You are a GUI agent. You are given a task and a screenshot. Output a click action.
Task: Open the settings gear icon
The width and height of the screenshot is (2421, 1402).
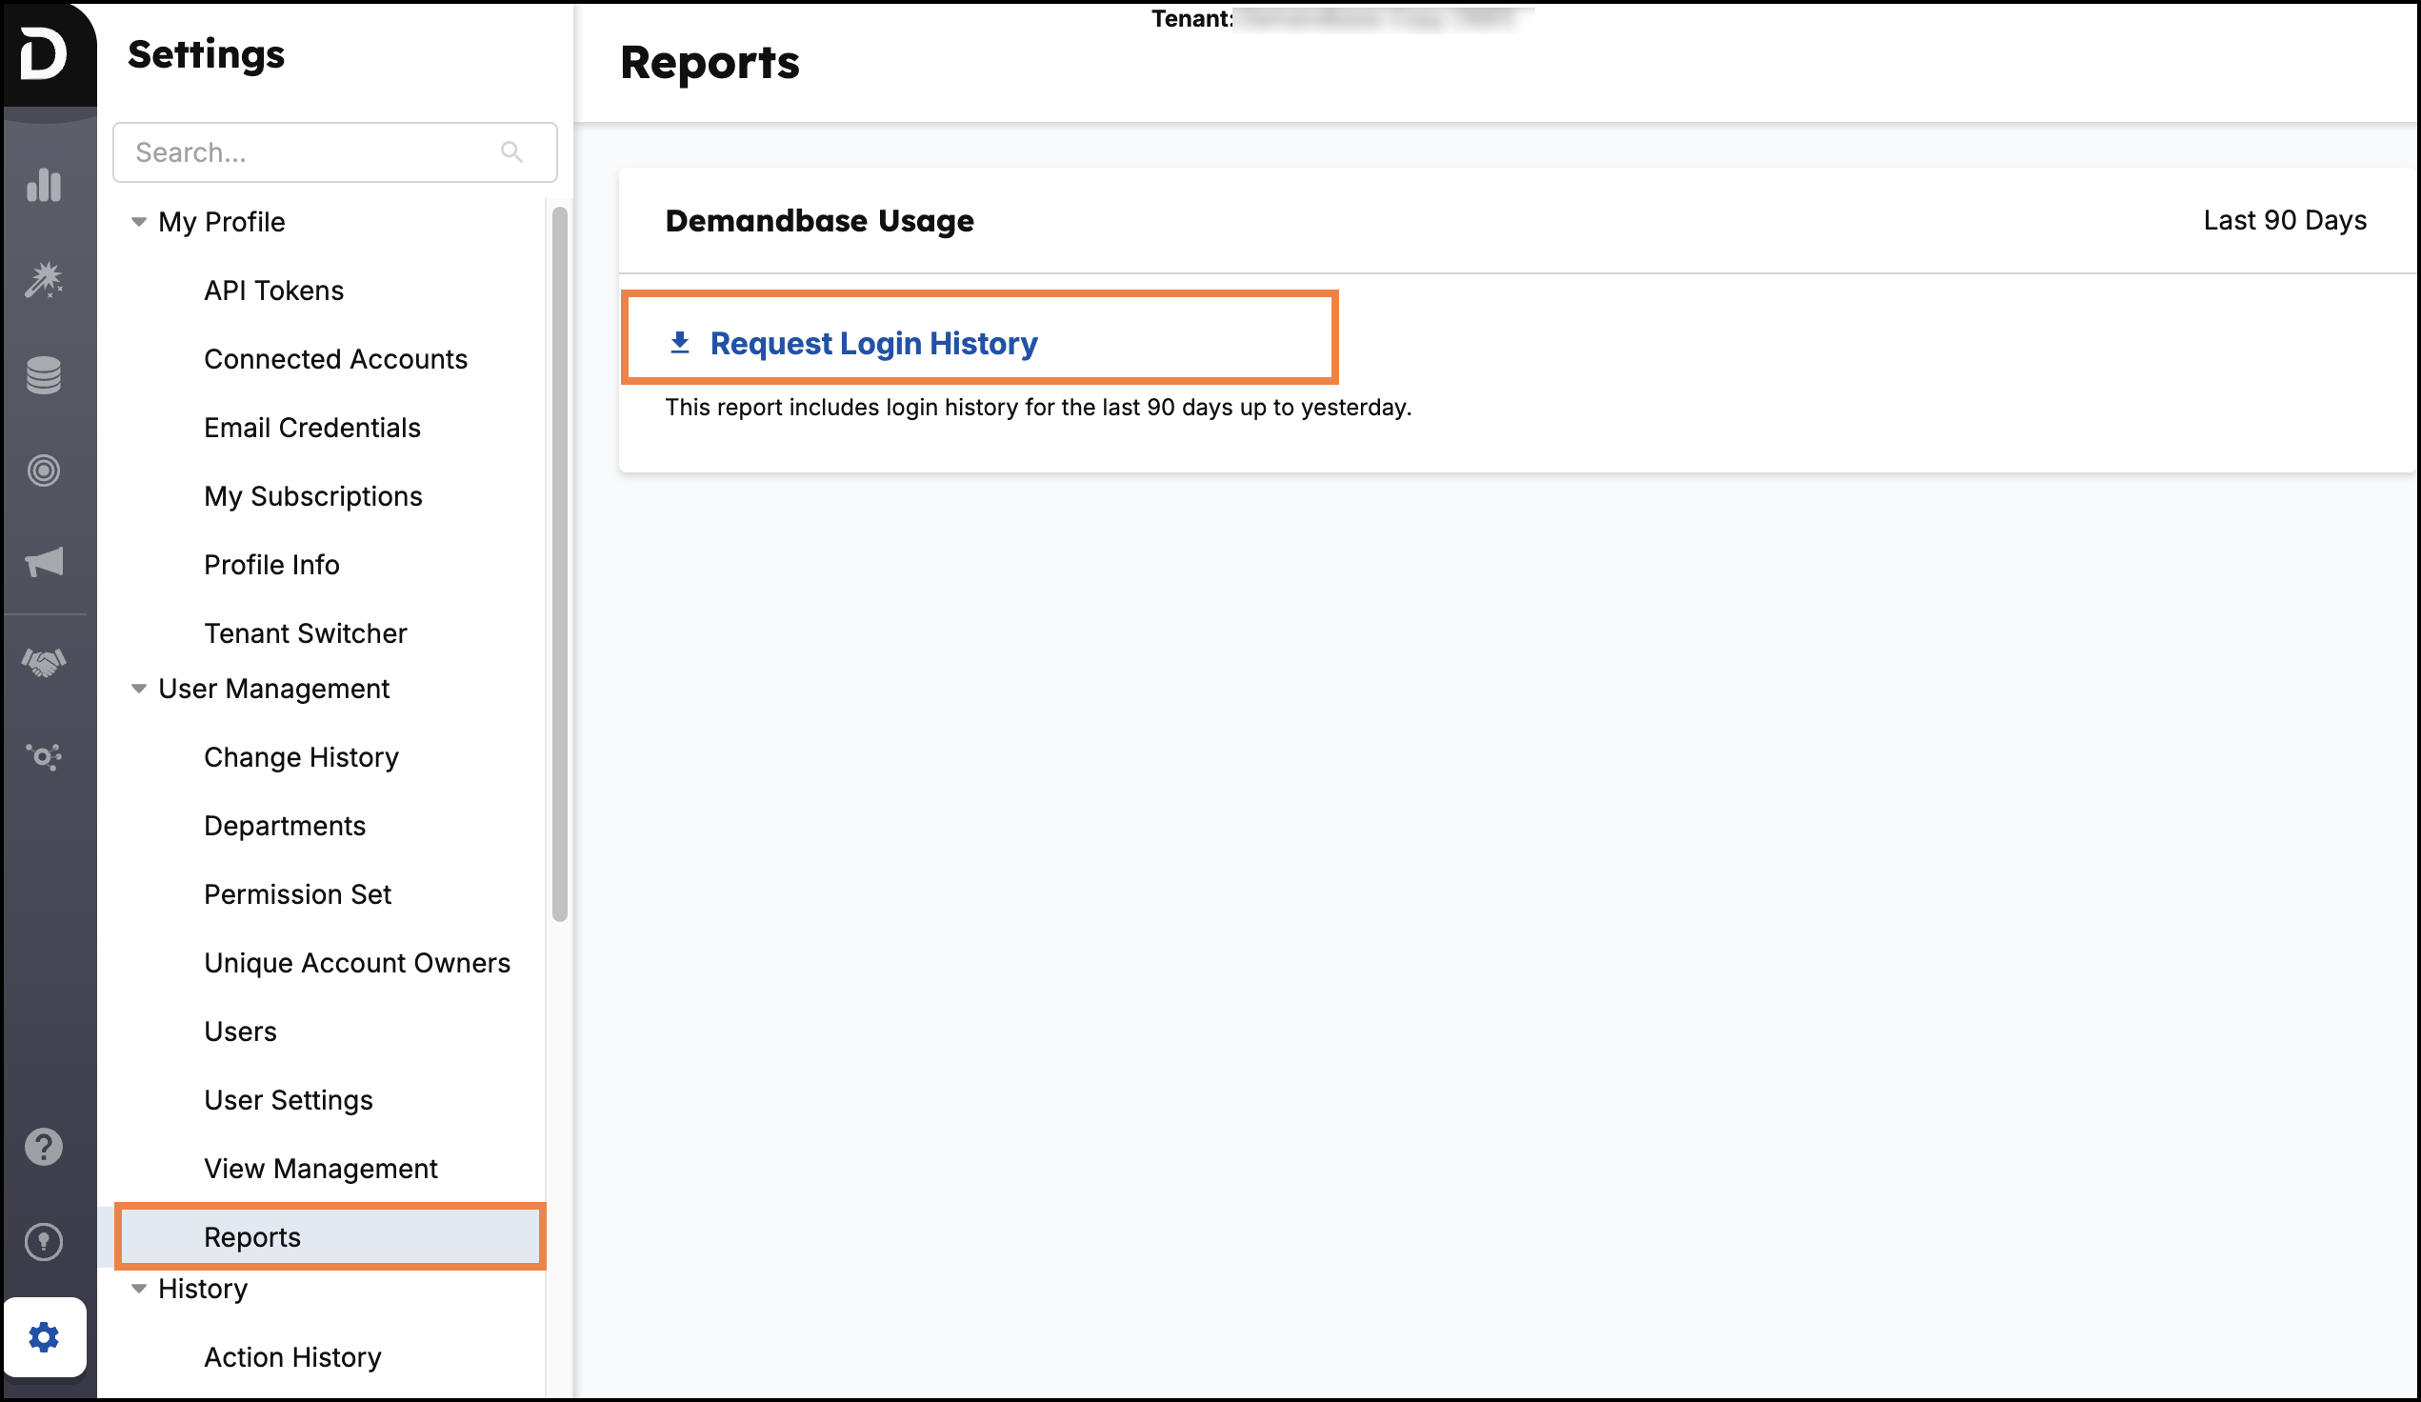click(x=44, y=1336)
